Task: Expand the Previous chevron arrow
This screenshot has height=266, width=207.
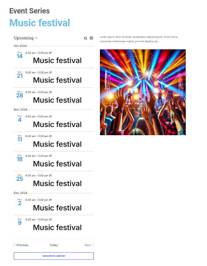Action: click(14, 245)
